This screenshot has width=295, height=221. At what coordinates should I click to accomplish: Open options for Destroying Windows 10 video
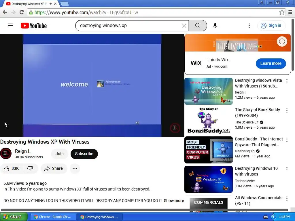pyautogui.click(x=287, y=169)
